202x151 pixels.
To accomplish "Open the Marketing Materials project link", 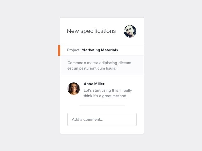I will click(x=100, y=50).
